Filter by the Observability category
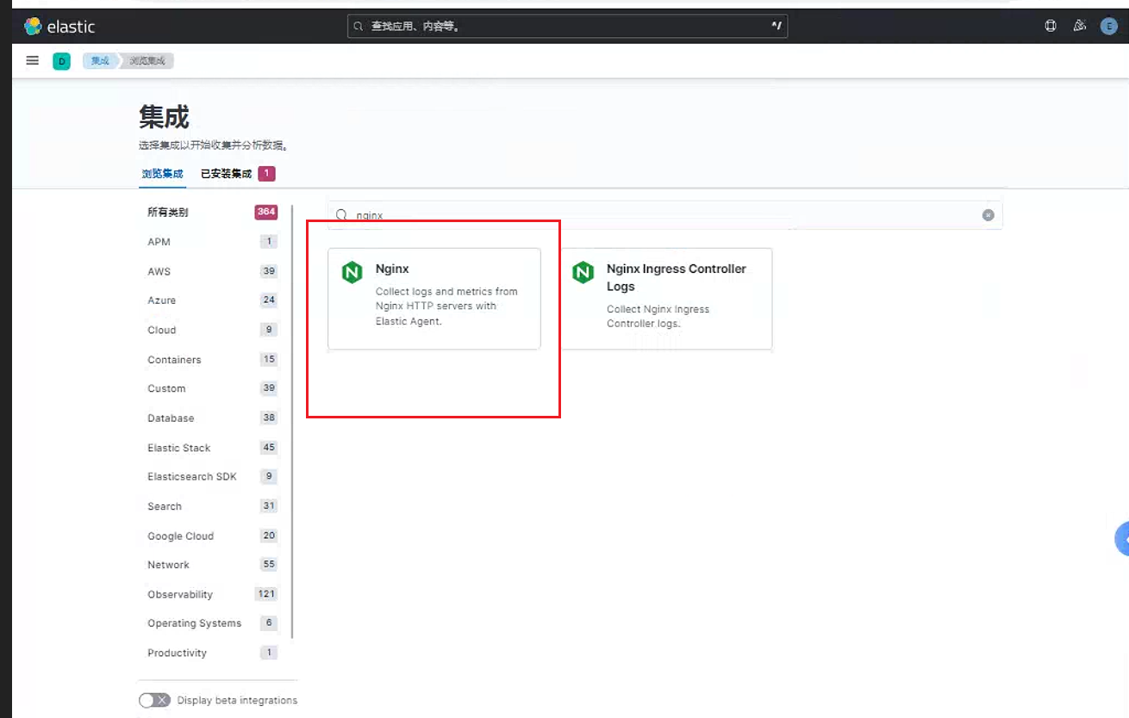The width and height of the screenshot is (1129, 718). tap(212, 594)
